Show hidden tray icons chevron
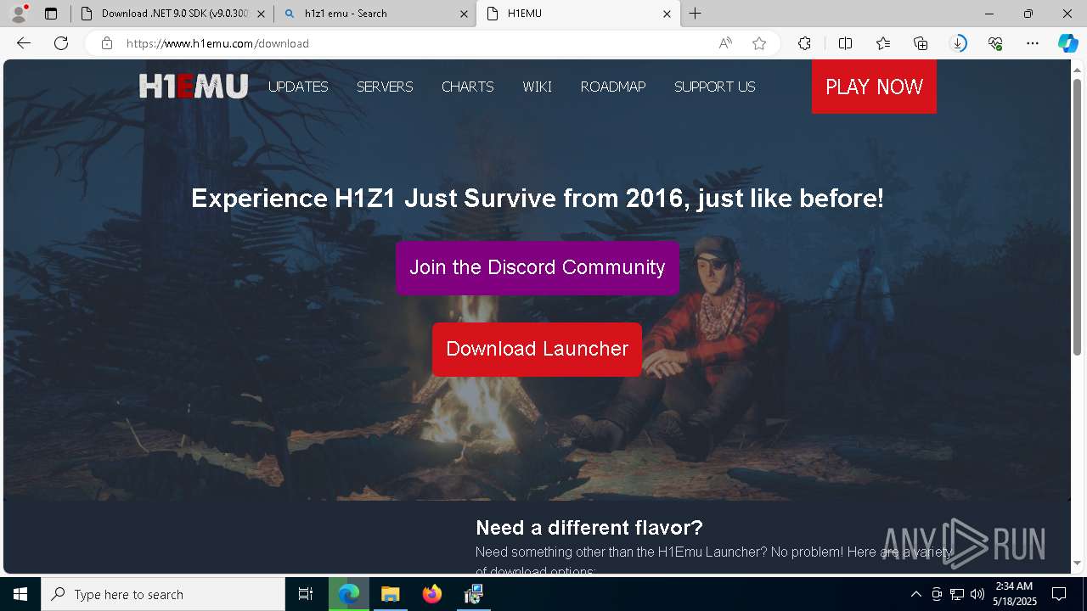The image size is (1087, 611). point(915,594)
